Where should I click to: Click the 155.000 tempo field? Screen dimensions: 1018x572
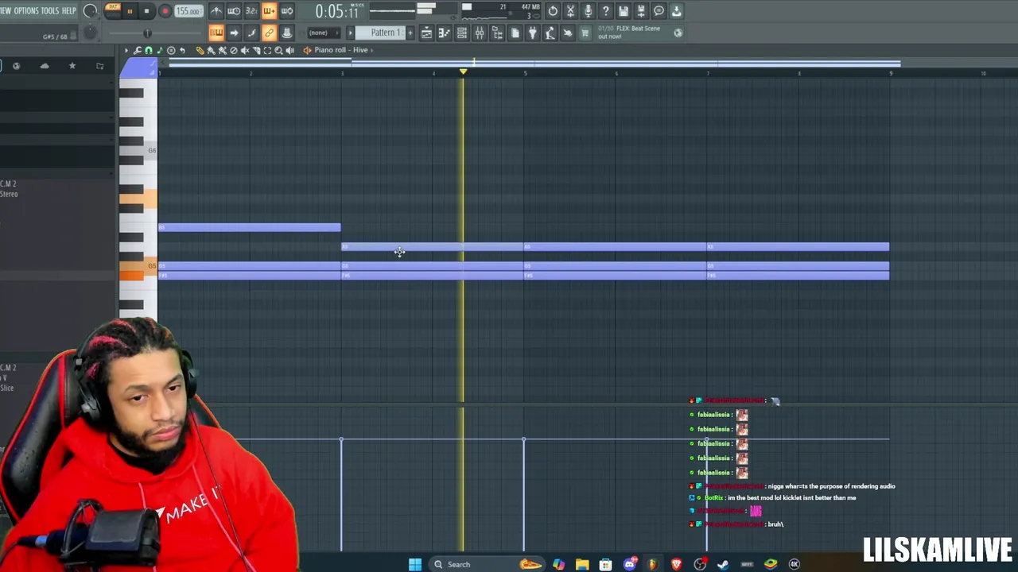[x=188, y=11]
